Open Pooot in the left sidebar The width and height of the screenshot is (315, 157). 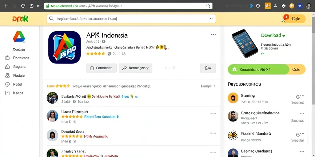coord(13,84)
